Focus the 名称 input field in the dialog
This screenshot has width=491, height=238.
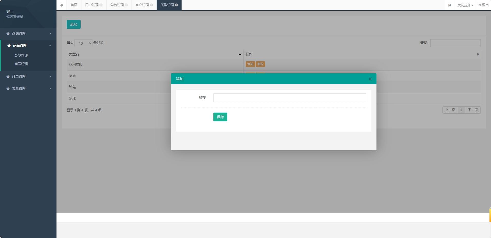pos(290,98)
